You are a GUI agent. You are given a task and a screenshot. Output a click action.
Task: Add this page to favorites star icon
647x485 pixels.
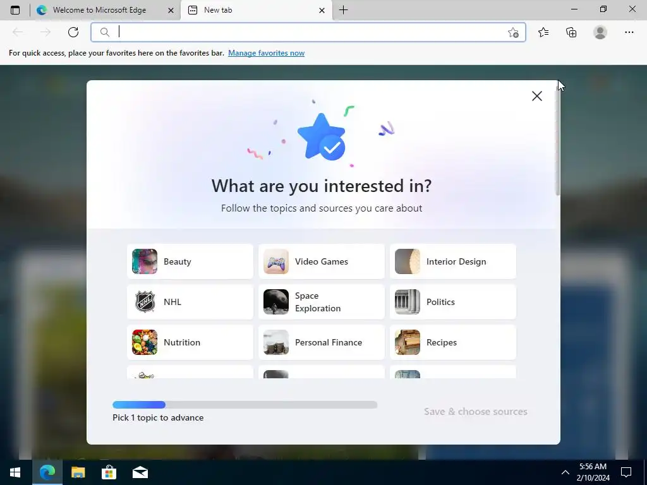[513, 32]
